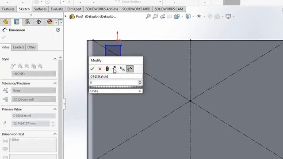Open the Evaluate tab

coord(57,9)
